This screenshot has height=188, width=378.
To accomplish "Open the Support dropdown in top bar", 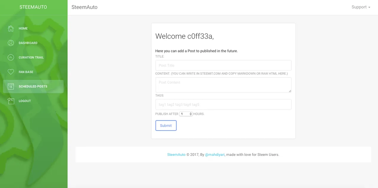I will click(x=361, y=7).
